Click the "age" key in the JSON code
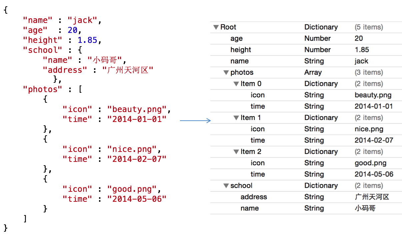This screenshot has width=402, height=238. tap(35, 30)
